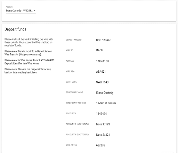Click the Account dropdown arrow icon
Image resolution: width=178 pixels, height=160 pixels.
(34, 11)
